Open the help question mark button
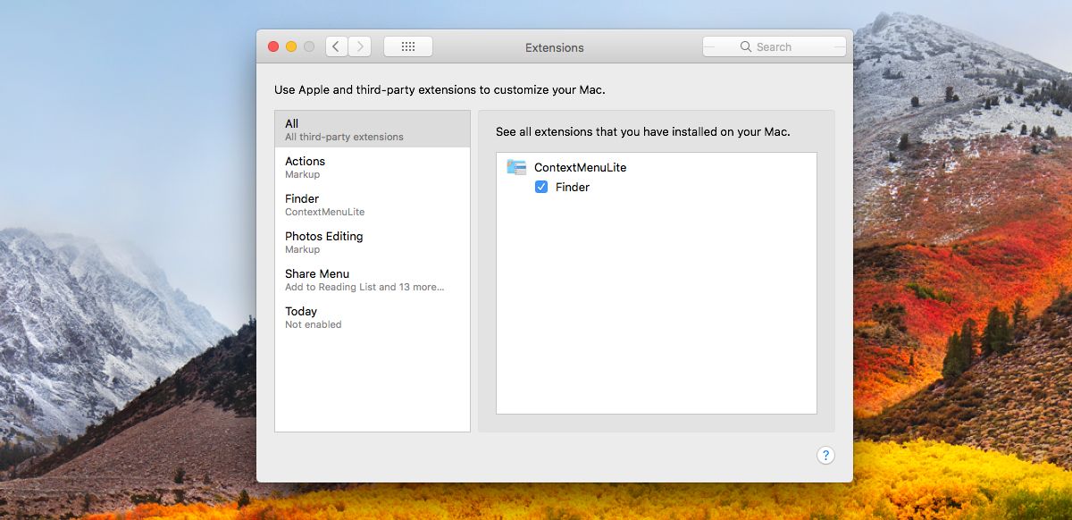The height and width of the screenshot is (520, 1072). click(x=825, y=455)
